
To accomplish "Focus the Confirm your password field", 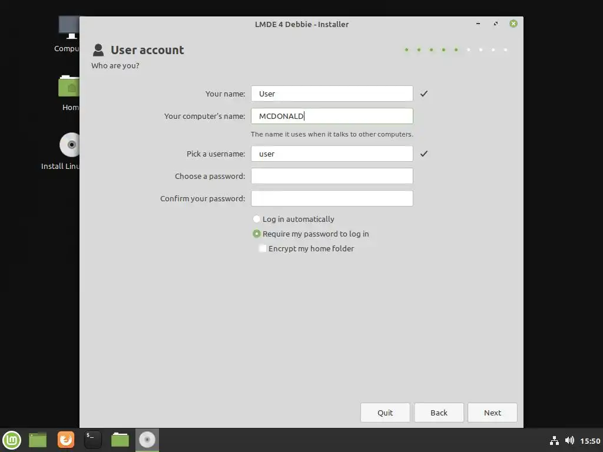I will pyautogui.click(x=332, y=198).
